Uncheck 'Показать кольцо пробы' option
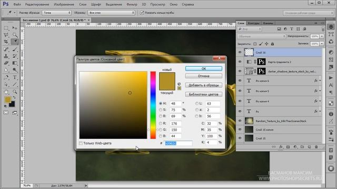 click(142, 13)
